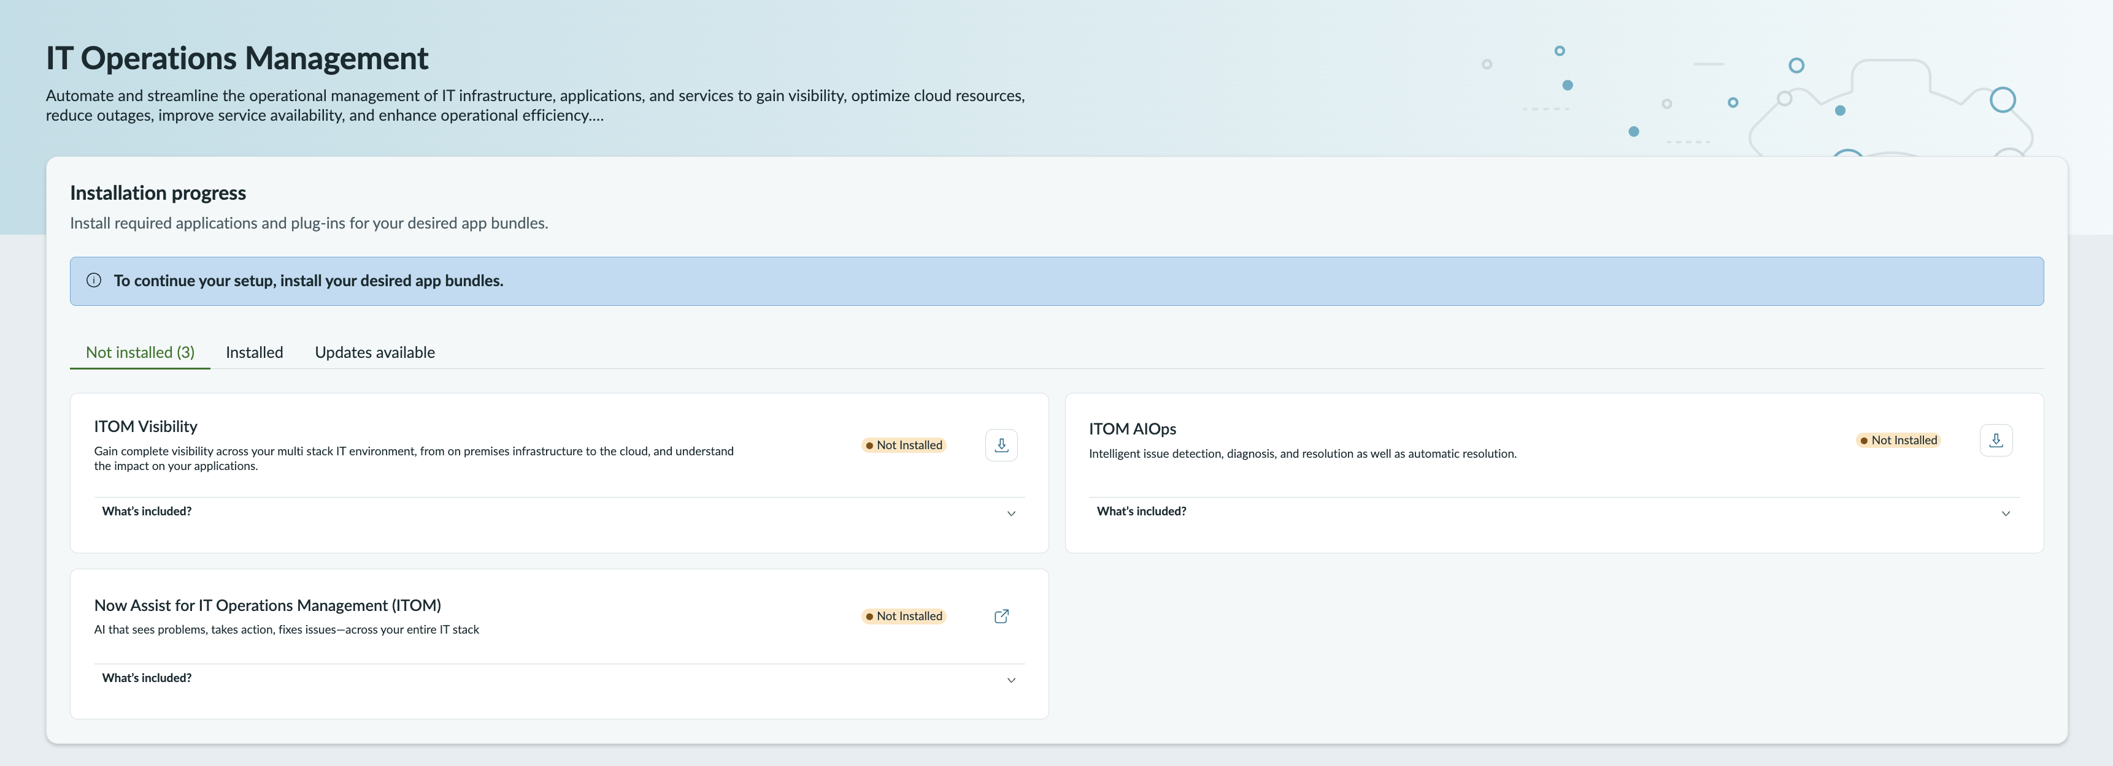This screenshot has height=766, width=2113.
Task: Click 'Install required applications and plug-ins' subtitle
Action: [309, 223]
